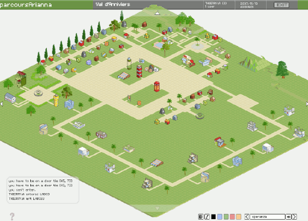Click the left arrow beside chat input
Screen dimensions: 308x221
(x=247, y=217)
